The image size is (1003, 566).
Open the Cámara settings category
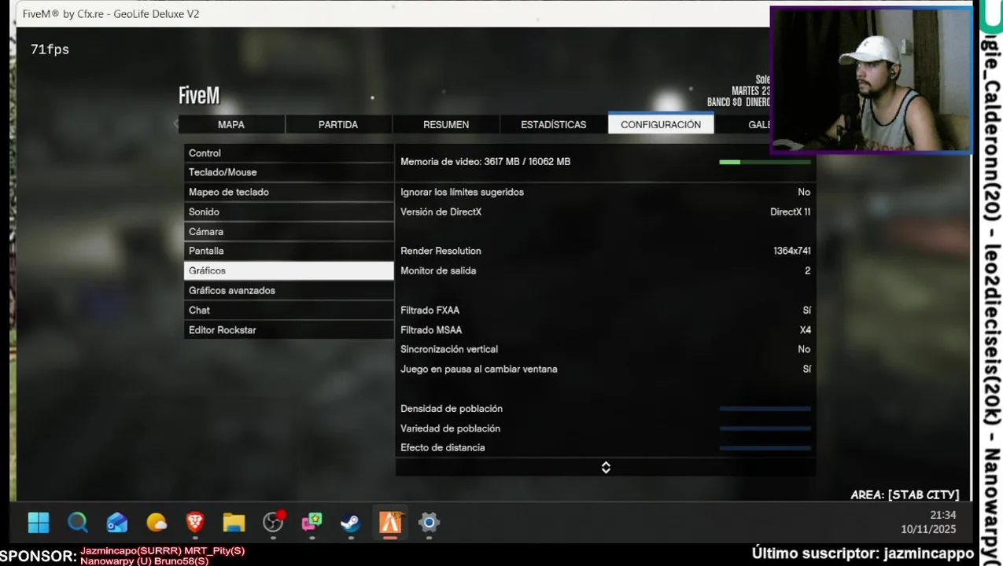click(289, 231)
